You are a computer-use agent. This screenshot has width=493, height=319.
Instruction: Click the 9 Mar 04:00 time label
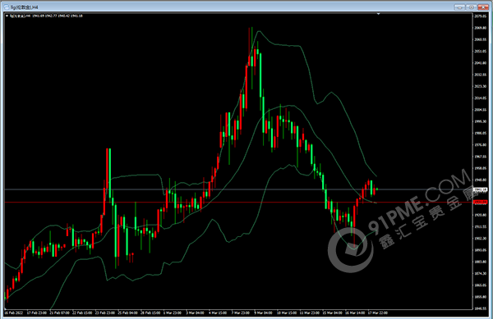(264, 312)
